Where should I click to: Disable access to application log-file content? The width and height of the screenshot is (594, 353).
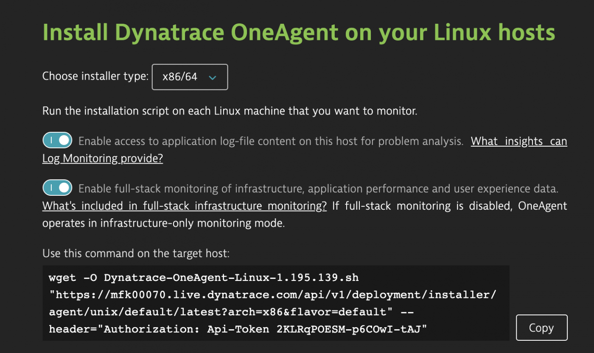pos(57,140)
